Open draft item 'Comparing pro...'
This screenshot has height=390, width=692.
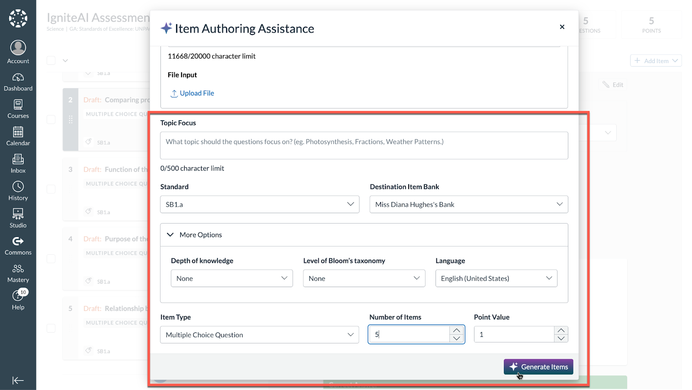[117, 100]
